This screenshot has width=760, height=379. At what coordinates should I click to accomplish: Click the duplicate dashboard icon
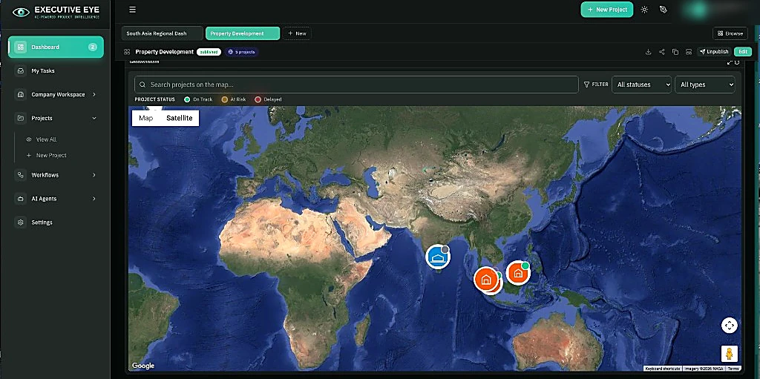[675, 52]
